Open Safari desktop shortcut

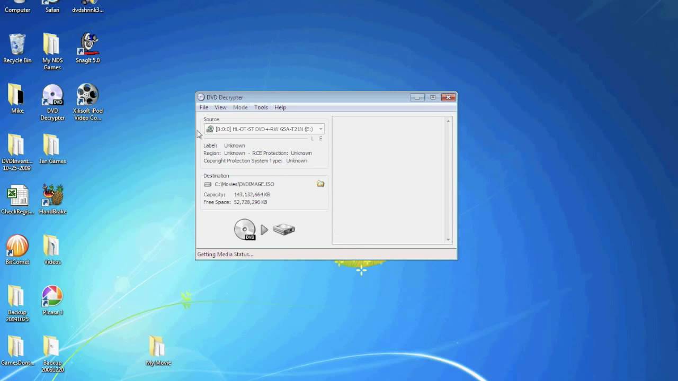tap(52, 6)
